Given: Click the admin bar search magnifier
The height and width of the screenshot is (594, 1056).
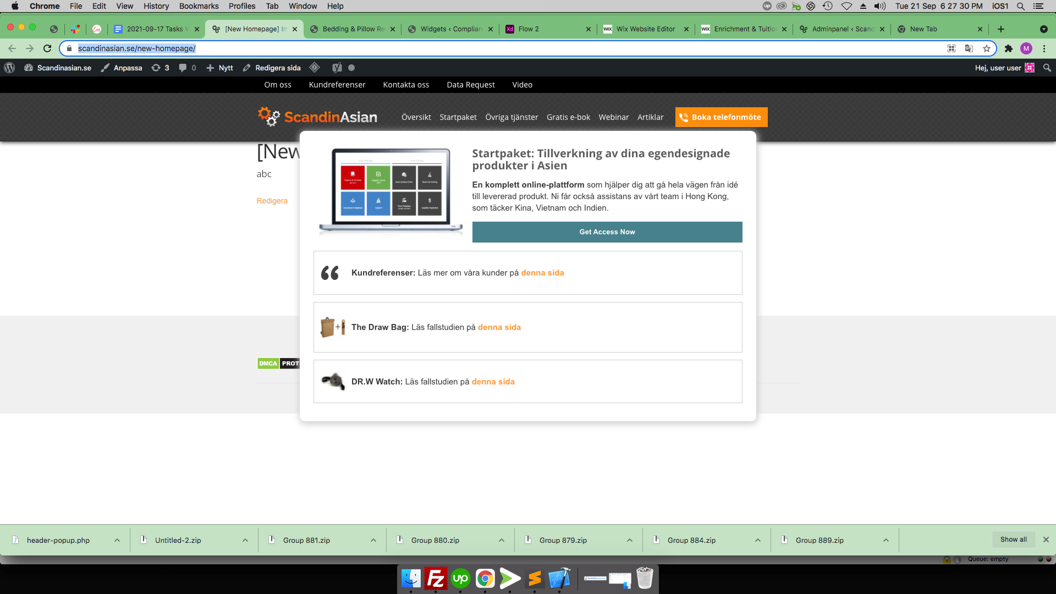Looking at the screenshot, I should click(x=1047, y=68).
